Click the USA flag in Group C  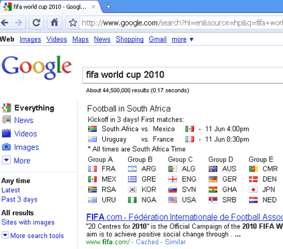point(172,200)
